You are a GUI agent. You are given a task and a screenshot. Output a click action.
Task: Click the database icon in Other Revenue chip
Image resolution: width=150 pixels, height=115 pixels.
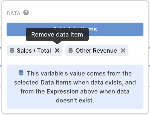tap(71, 50)
